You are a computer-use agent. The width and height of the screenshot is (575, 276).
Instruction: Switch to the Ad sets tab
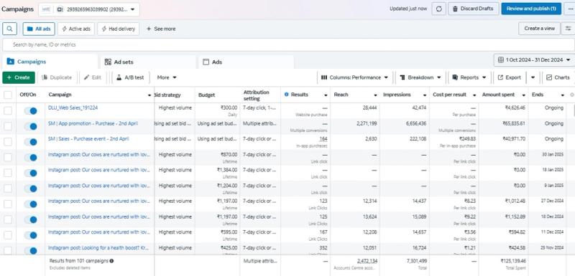pos(148,62)
